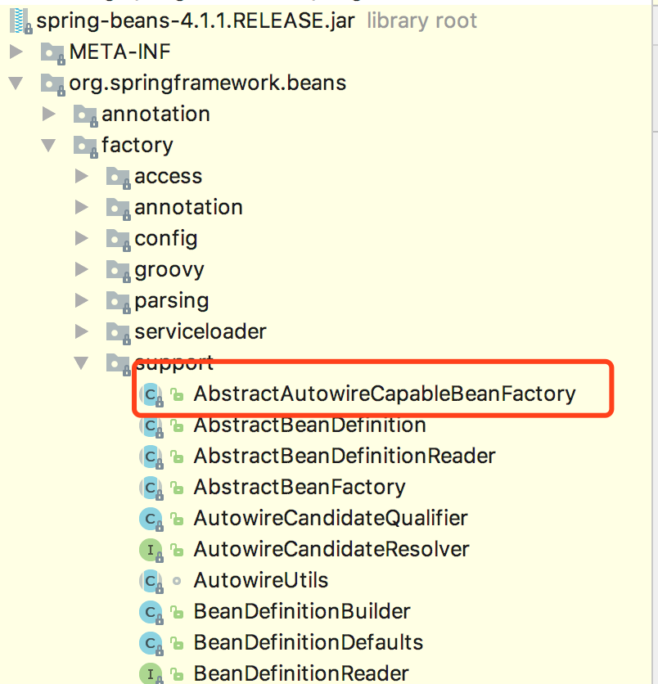
Task: Select the parsing package label
Action: tap(172, 302)
